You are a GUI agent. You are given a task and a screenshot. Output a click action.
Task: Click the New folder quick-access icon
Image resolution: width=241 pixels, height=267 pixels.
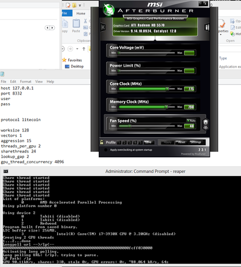pyautogui.click(x=74, y=5)
